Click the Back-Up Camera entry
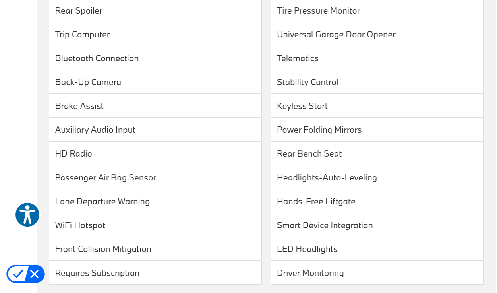This screenshot has width=497, height=293. [88, 82]
